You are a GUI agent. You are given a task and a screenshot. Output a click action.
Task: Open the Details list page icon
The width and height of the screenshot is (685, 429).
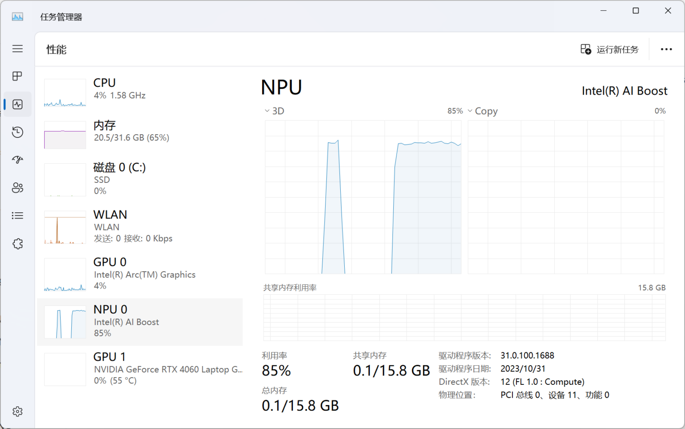click(x=17, y=216)
